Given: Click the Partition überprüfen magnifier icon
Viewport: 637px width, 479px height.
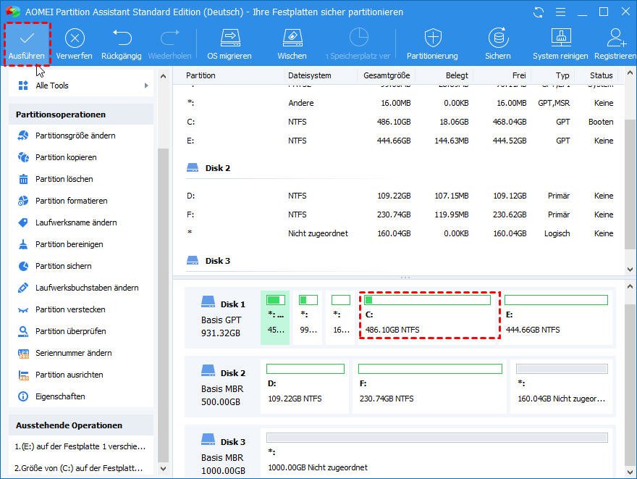Looking at the screenshot, I should [24, 331].
